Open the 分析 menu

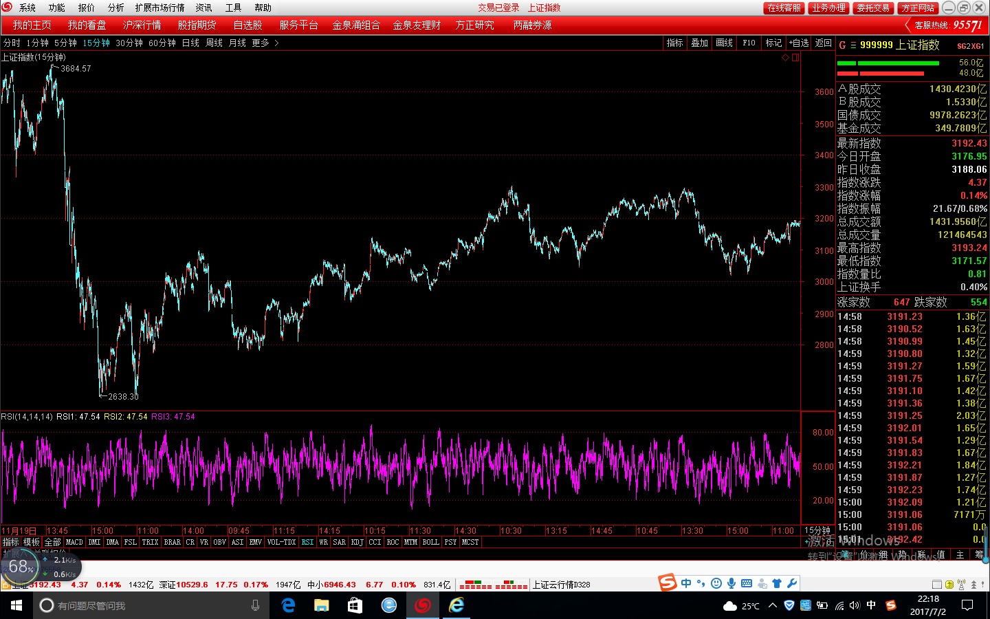(x=115, y=8)
